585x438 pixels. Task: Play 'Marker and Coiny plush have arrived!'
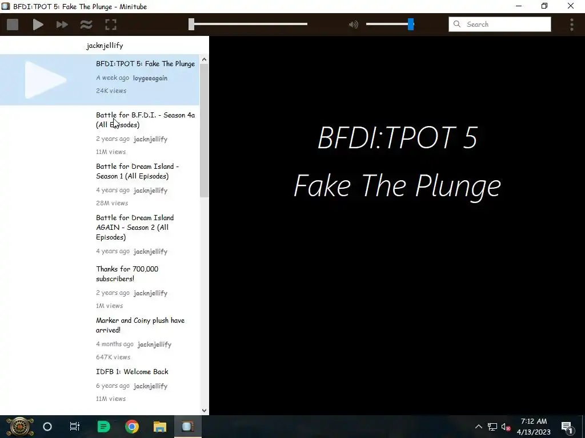(x=99, y=338)
